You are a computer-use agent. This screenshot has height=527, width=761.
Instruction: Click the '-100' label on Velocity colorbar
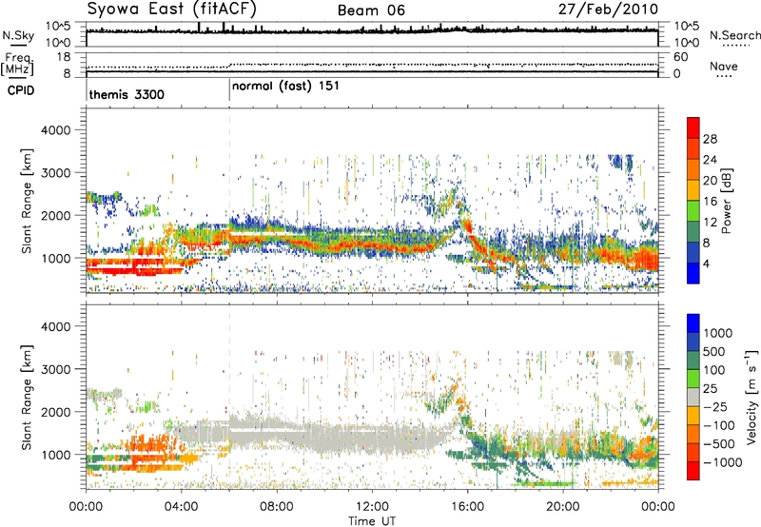point(719,425)
